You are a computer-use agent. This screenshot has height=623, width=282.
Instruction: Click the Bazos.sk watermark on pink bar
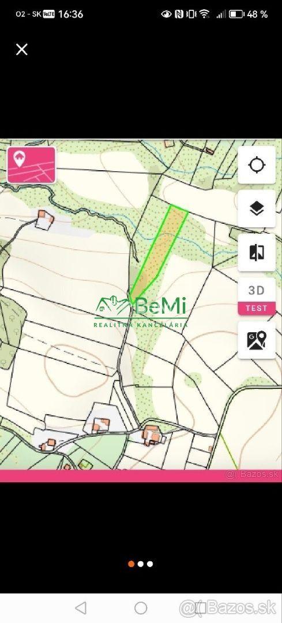252,474
